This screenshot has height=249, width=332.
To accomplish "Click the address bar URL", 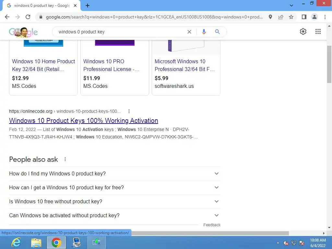I will (154, 17).
